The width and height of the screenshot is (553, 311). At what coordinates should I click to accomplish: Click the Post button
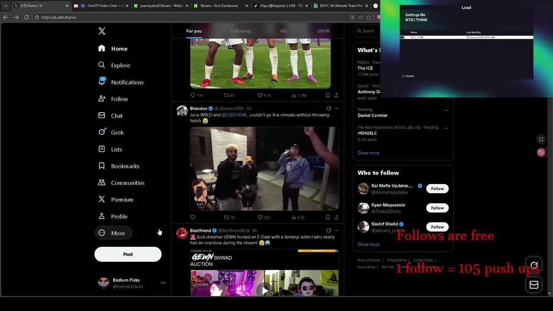pyautogui.click(x=128, y=254)
